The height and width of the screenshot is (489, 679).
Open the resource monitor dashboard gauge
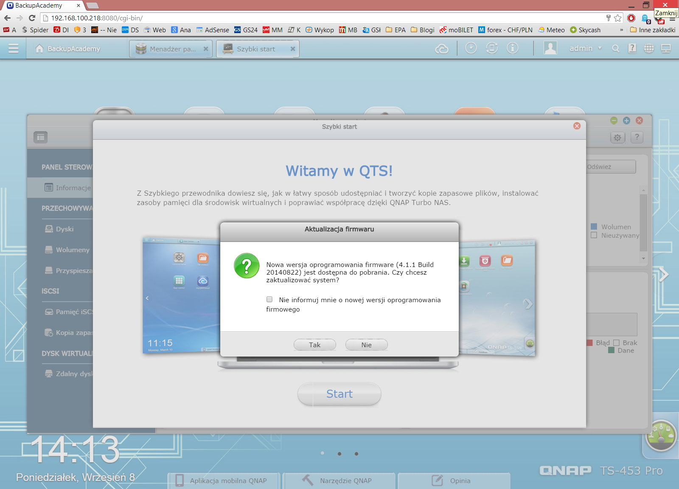661,435
